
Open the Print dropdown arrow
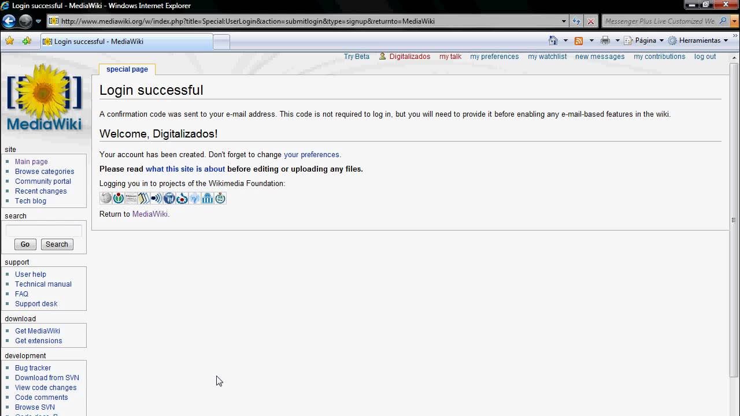coord(617,40)
